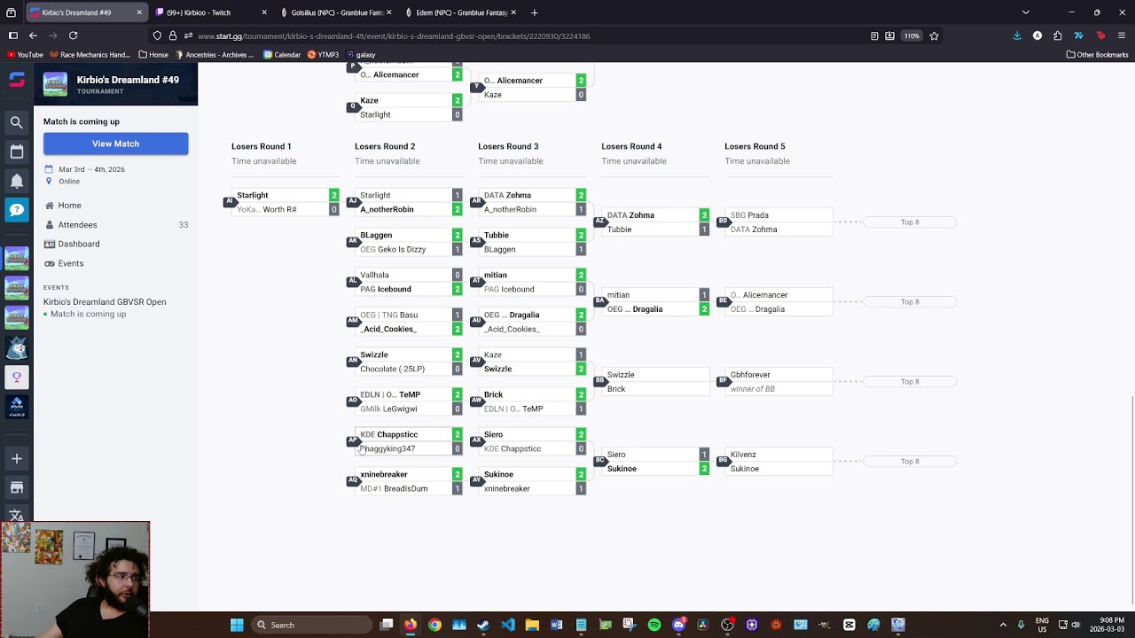The width and height of the screenshot is (1135, 638).
Task: Bookmark this page with the star icon
Action: tap(934, 35)
